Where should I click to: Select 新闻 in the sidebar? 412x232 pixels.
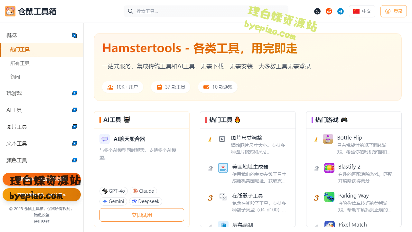tap(42, 77)
